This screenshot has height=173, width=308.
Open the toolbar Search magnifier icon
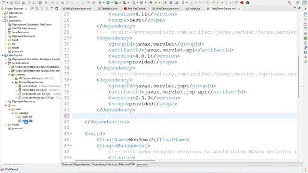[290, 2]
